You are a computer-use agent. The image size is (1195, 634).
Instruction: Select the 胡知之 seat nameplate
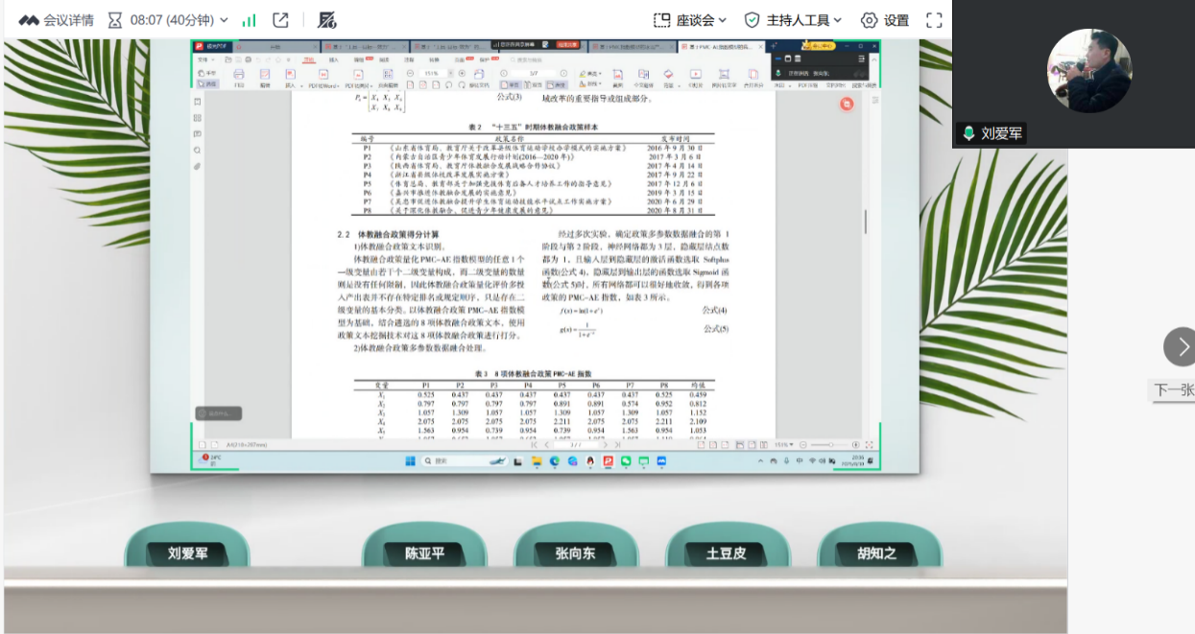[877, 553]
